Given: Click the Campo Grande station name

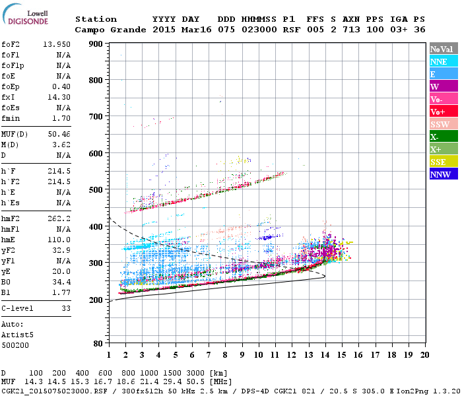Looking at the screenshot, I should pos(110,30).
